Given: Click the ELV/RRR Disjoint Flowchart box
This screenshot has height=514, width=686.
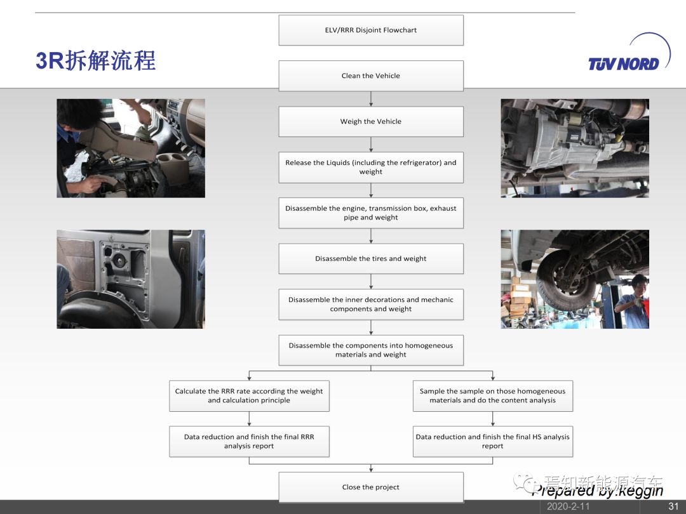Looking at the screenshot, I should tap(371, 30).
